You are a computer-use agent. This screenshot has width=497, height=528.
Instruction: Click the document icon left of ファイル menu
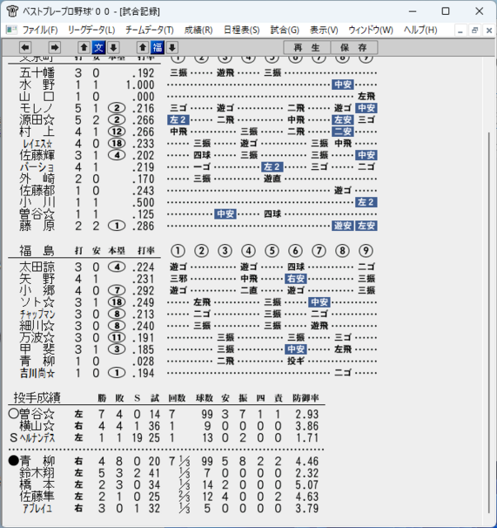tap(12, 30)
